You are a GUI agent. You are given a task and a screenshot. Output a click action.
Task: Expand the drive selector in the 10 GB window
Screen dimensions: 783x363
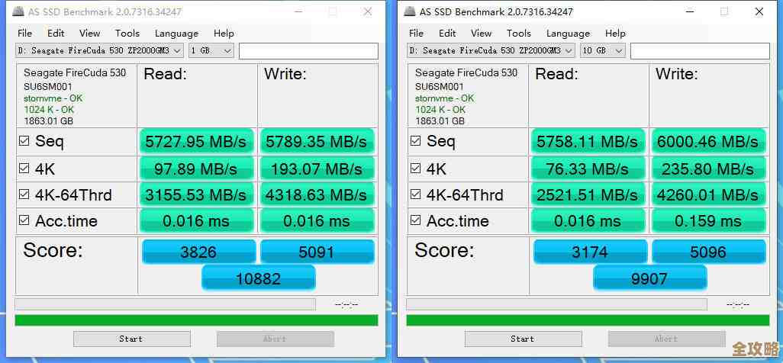569,50
